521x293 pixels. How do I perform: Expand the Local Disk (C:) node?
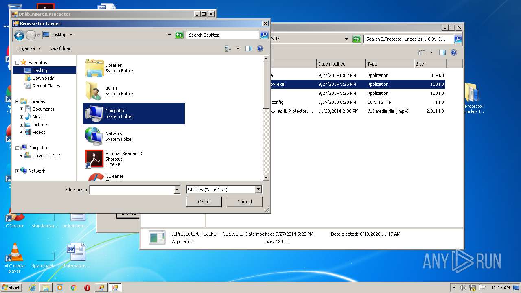point(22,155)
